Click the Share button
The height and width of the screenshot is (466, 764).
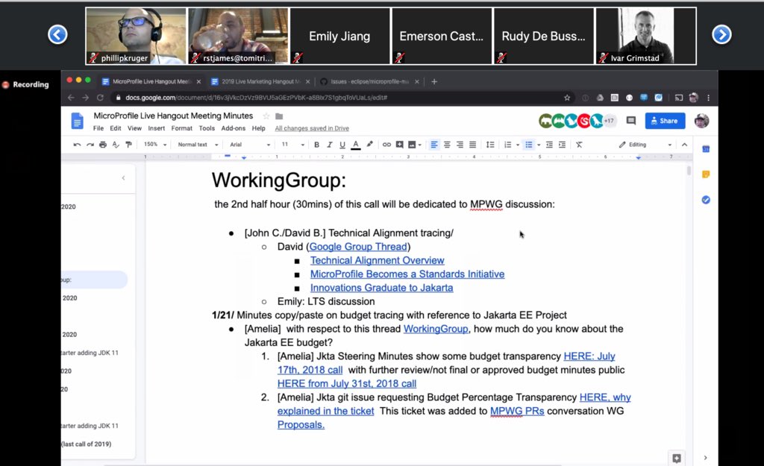665,121
